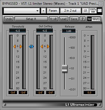Open the Param menu button

[53, 11]
